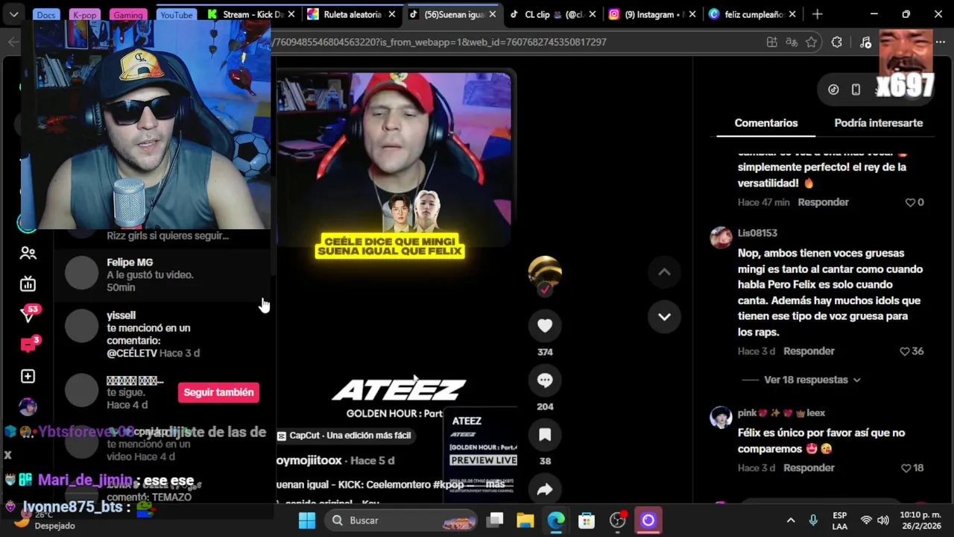Open Microsoft Edge from the taskbar
This screenshot has width=954, height=537.
556,521
